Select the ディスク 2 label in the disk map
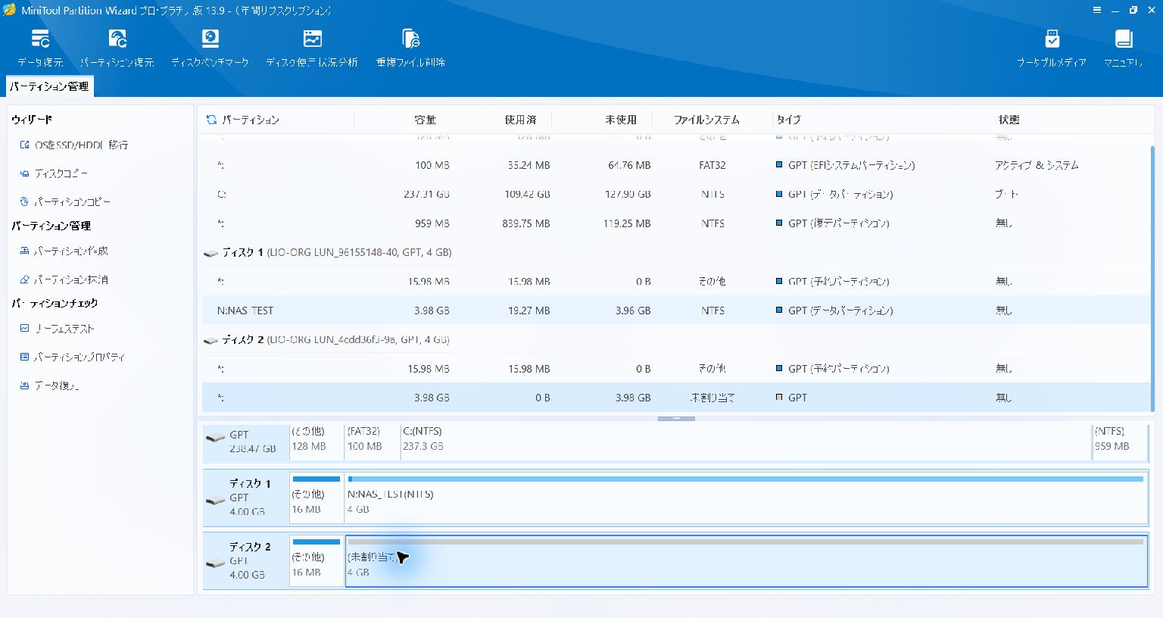This screenshot has height=618, width=1163. tap(246, 560)
